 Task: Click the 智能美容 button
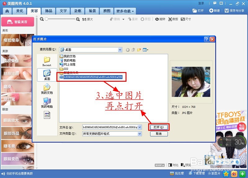point(18,22)
